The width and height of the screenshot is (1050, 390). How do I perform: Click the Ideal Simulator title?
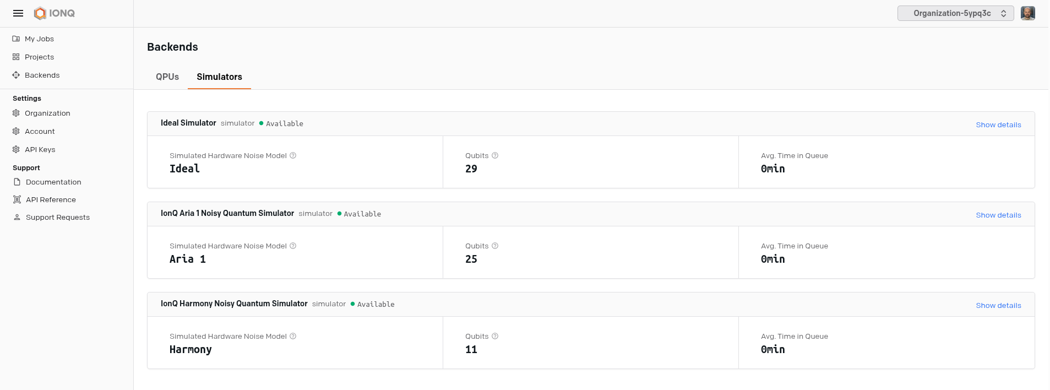[188, 123]
